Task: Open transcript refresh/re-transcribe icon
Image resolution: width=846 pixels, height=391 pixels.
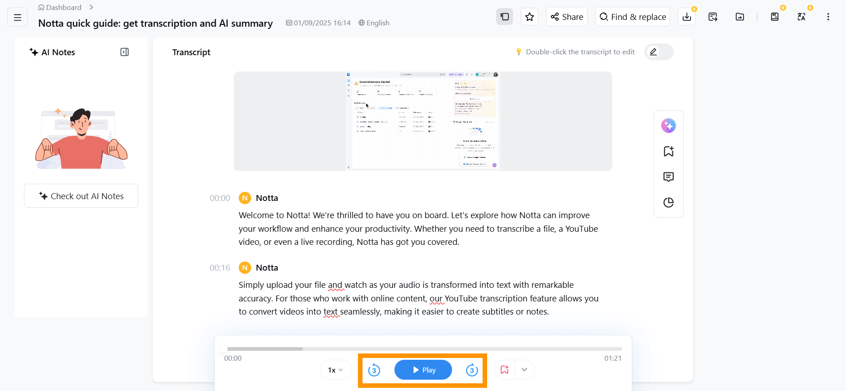Action: [713, 17]
